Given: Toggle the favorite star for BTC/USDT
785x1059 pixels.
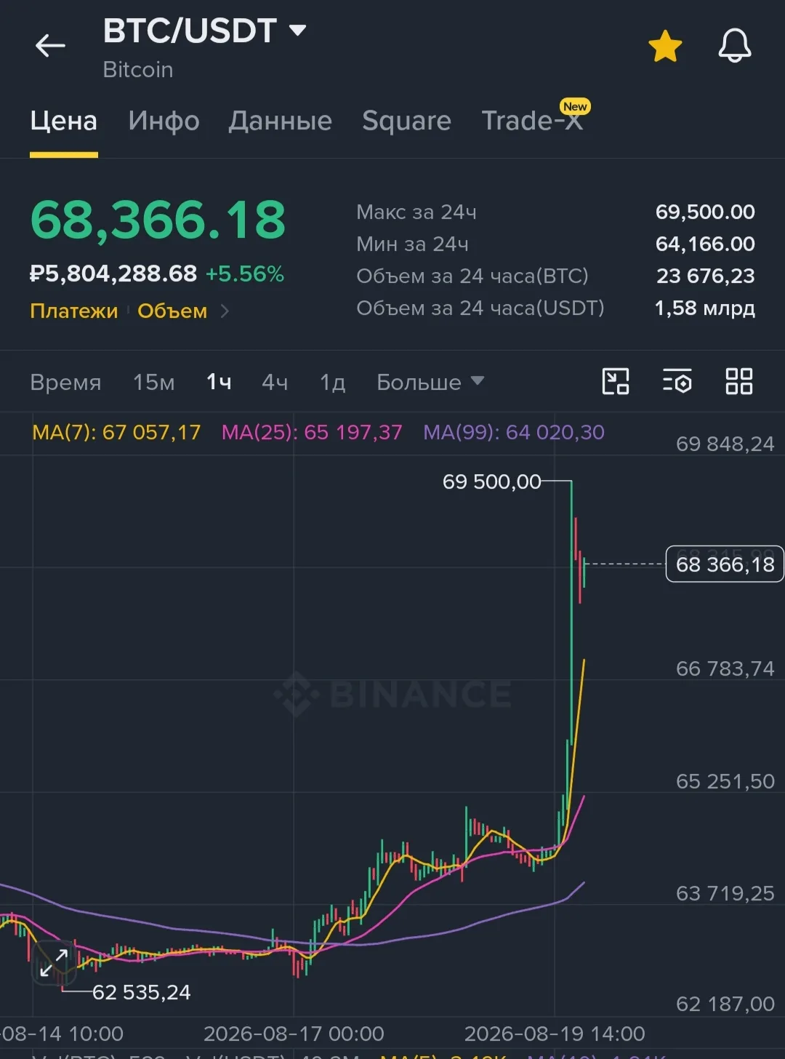Looking at the screenshot, I should (x=665, y=46).
